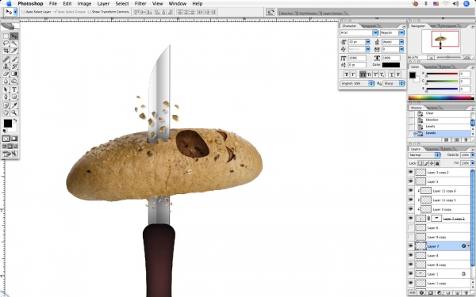Select the Gradient tool
This screenshot has height=297, width=476.
point(14,74)
